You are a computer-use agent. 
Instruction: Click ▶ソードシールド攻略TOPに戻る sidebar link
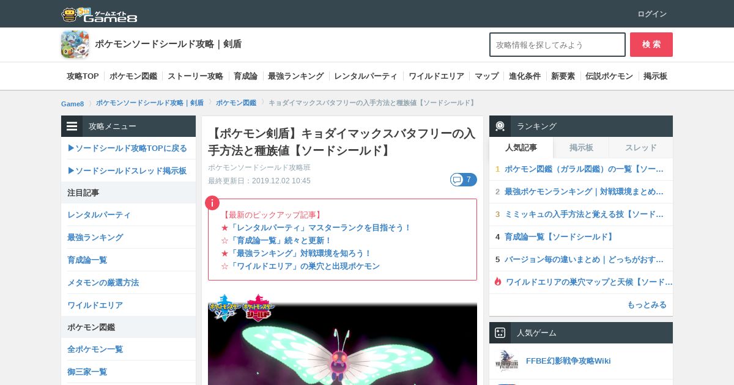127,148
